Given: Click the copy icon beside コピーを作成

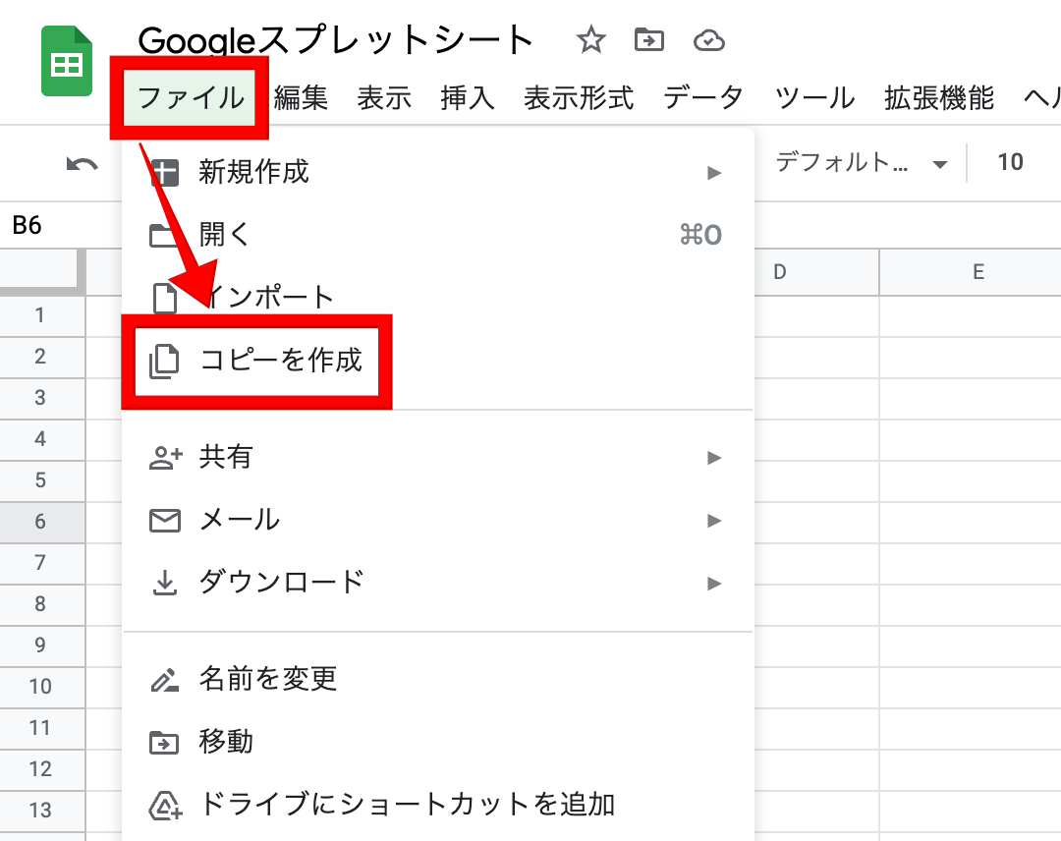Looking at the screenshot, I should point(164,361).
